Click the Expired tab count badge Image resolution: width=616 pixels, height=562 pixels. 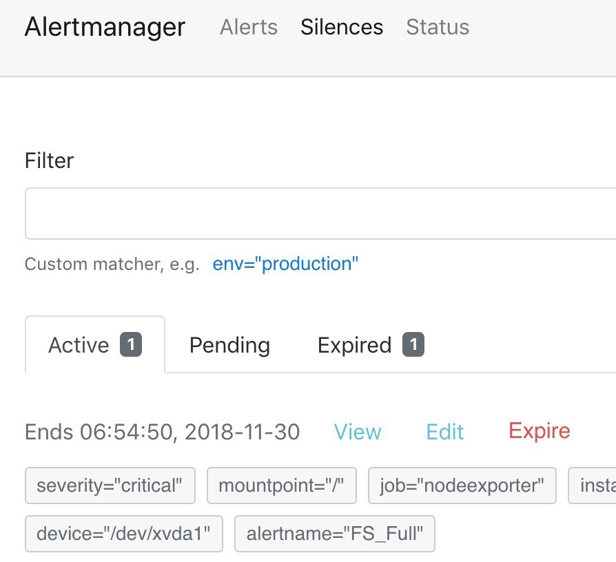coord(413,344)
